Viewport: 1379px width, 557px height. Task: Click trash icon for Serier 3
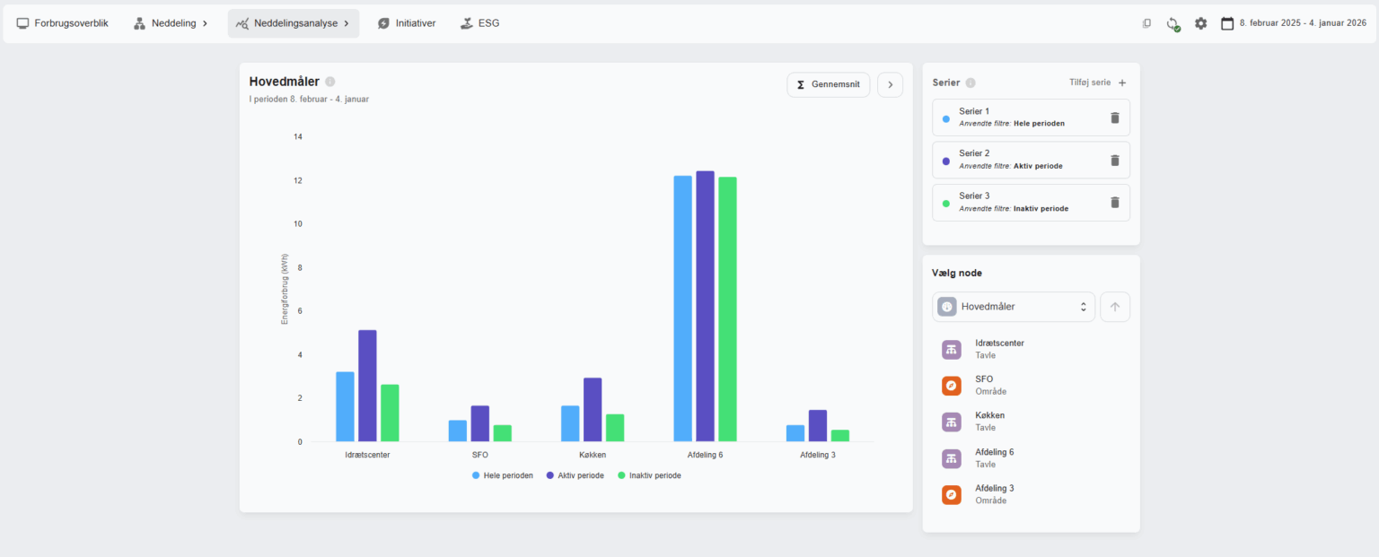pos(1115,203)
